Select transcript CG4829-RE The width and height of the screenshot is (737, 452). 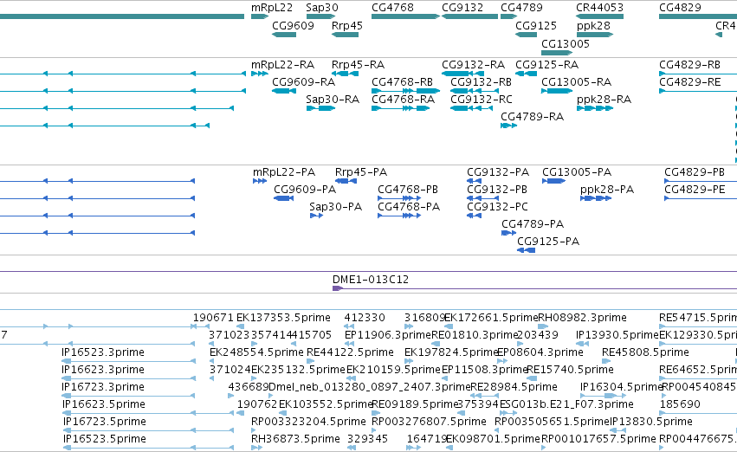(689, 82)
